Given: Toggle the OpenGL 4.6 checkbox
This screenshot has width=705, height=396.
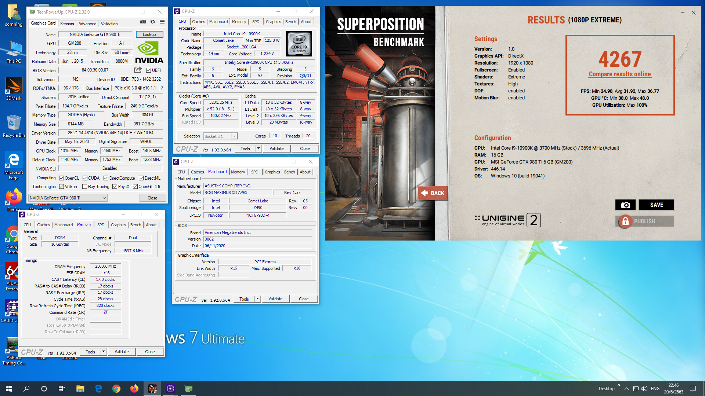Looking at the screenshot, I should tap(135, 187).
